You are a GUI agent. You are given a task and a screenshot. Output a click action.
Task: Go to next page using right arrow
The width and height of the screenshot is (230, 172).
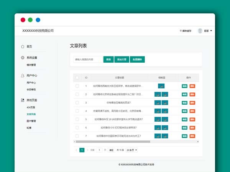tap(87, 150)
